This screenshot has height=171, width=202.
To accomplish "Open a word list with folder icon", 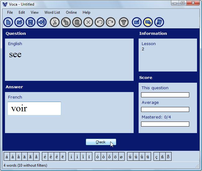I will 19,22.
